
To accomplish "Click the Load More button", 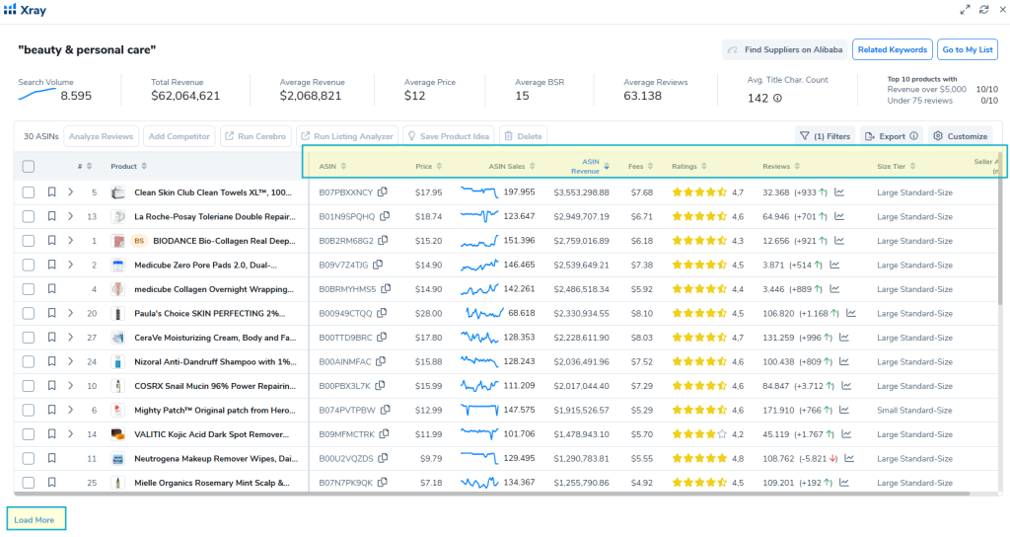I will tap(36, 519).
